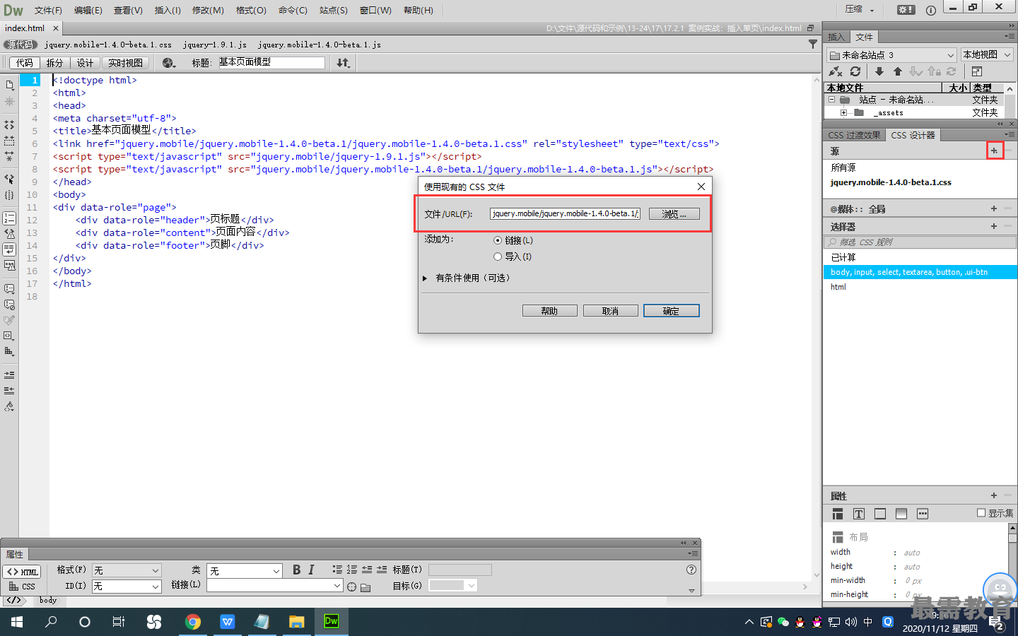Click the Disconnect from remote server icon
The height and width of the screenshot is (636, 1018).
(x=836, y=71)
